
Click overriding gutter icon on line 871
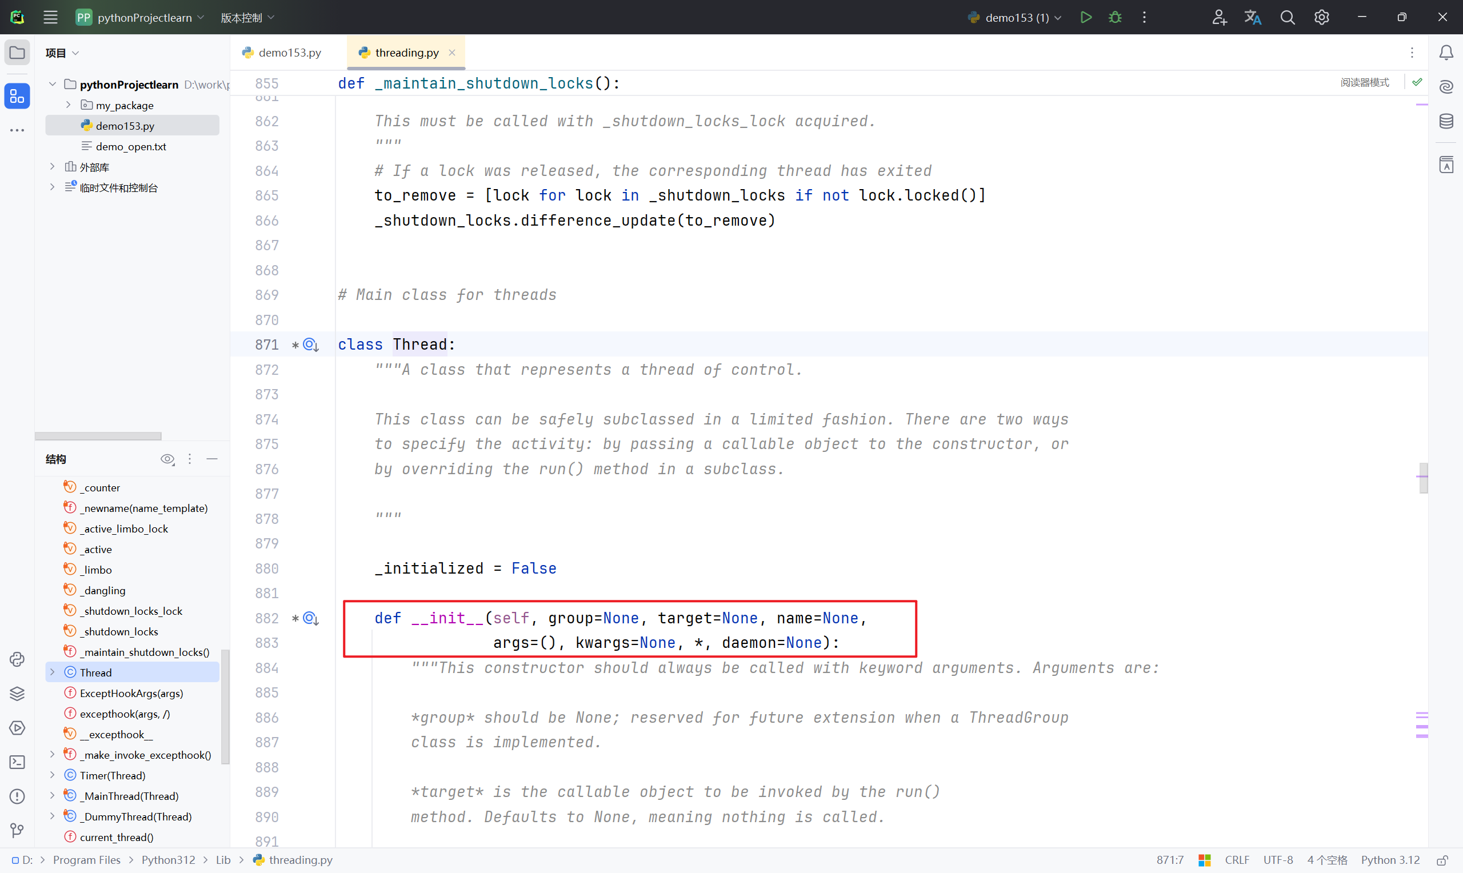pyautogui.click(x=310, y=345)
